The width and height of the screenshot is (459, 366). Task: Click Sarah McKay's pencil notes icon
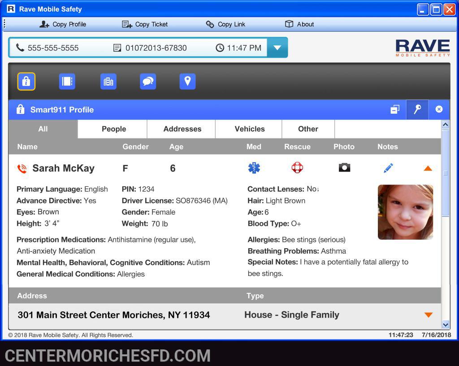(x=388, y=168)
